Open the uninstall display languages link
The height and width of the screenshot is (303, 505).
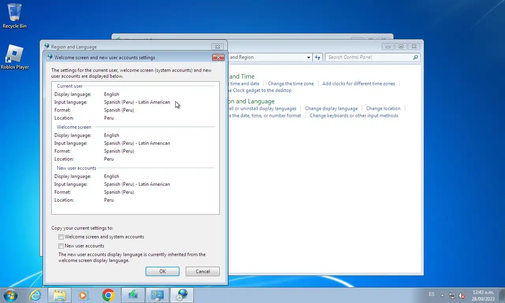coord(262,108)
